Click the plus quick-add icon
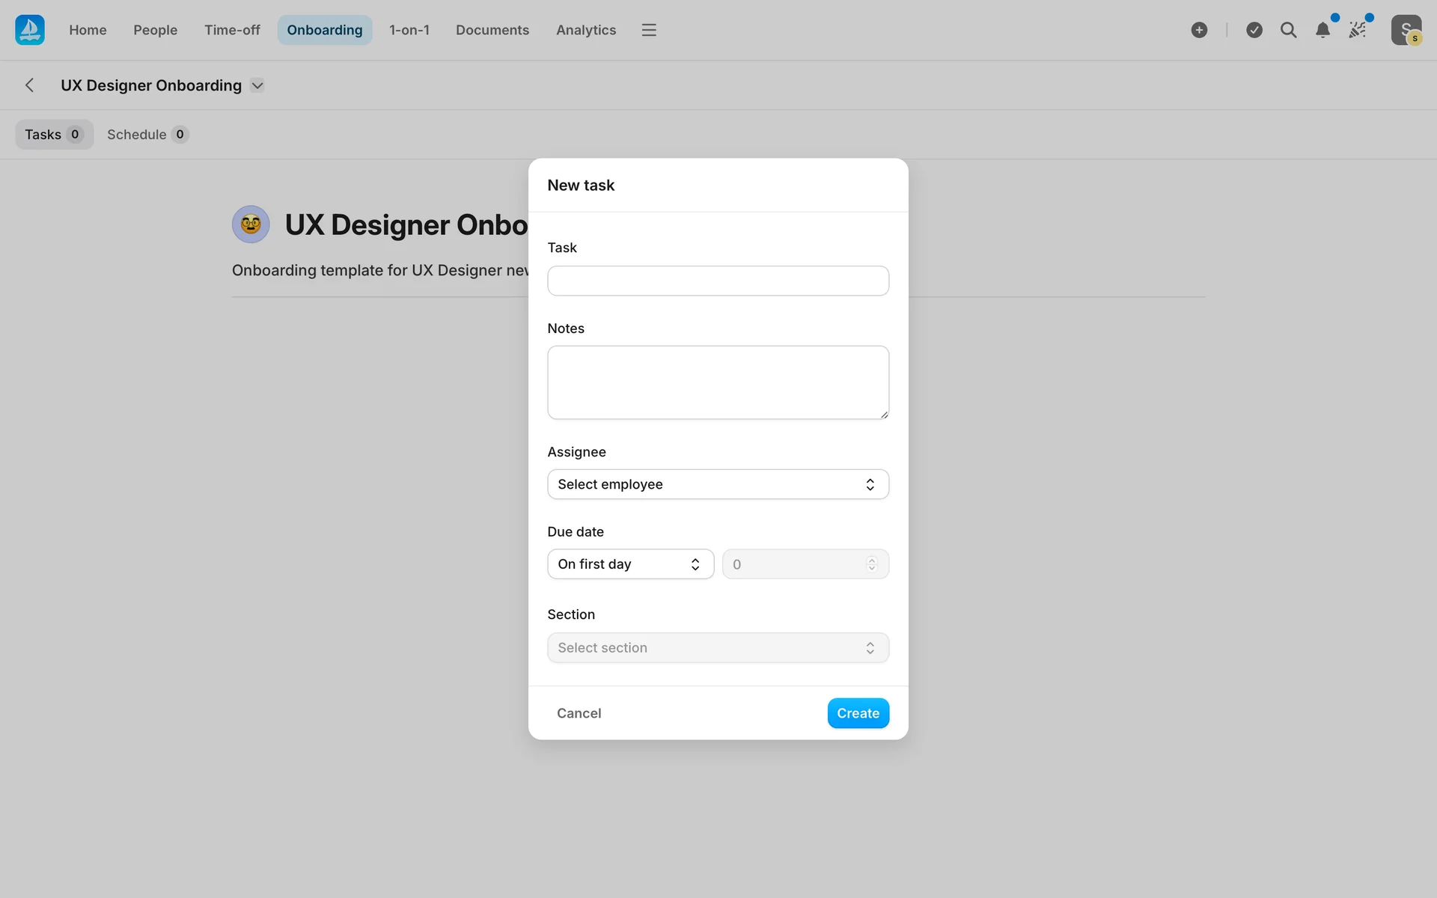The image size is (1437, 898). (1199, 30)
